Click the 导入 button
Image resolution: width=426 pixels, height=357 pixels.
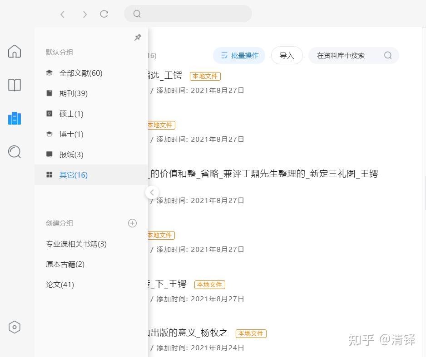287,55
